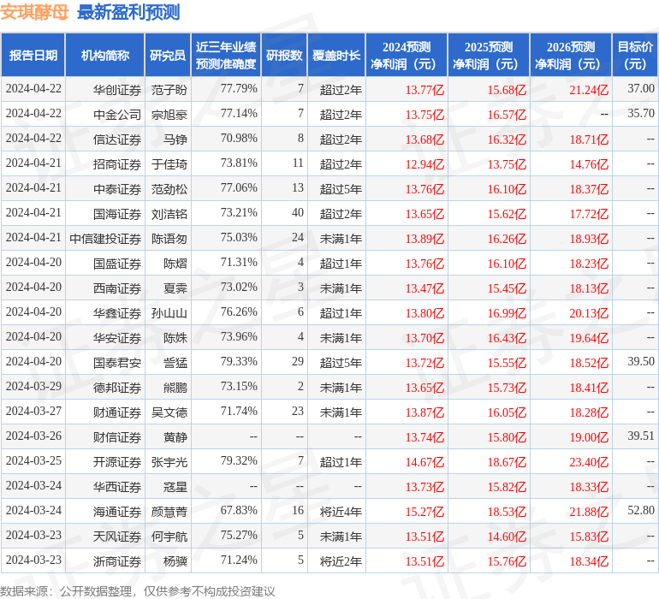The height and width of the screenshot is (599, 659).
Task: Click analyst name 孙山山
Action: [x=169, y=312]
